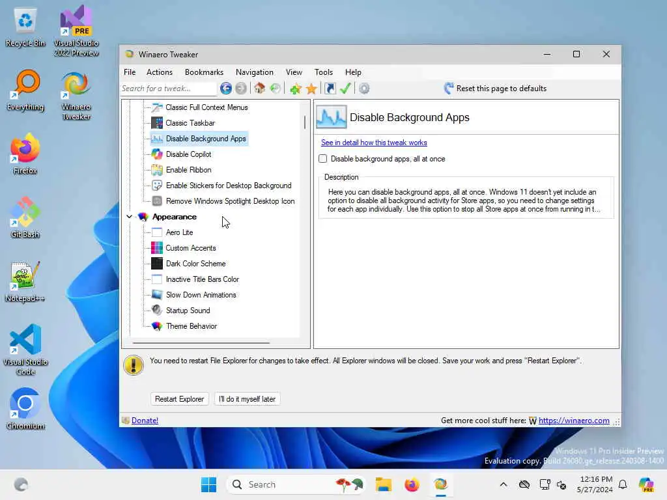The width and height of the screenshot is (667, 500).
Task: Open Firefox from the desktop shortcut
Action: (x=25, y=154)
